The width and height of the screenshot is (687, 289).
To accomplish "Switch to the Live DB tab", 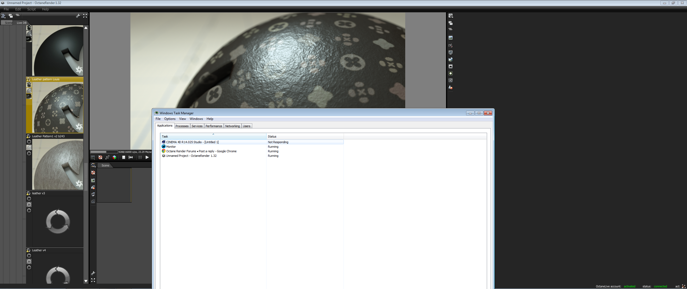I will tap(21, 23).
